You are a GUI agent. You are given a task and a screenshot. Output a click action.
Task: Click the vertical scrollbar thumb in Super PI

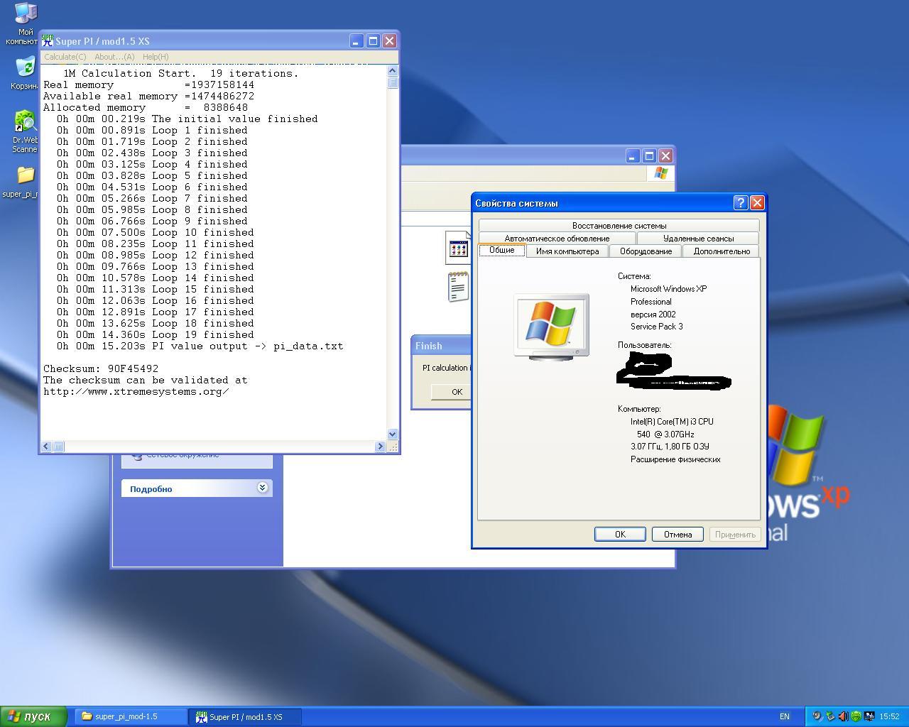(x=393, y=82)
